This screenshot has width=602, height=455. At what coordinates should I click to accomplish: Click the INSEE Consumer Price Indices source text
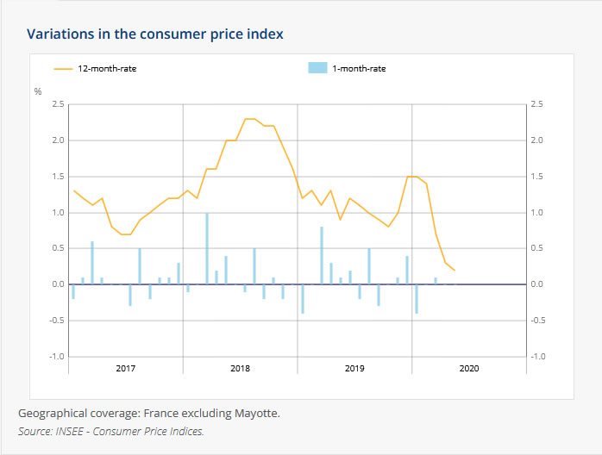click(111, 431)
